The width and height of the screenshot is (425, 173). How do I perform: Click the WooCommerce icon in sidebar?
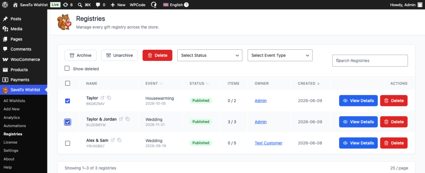[5, 60]
